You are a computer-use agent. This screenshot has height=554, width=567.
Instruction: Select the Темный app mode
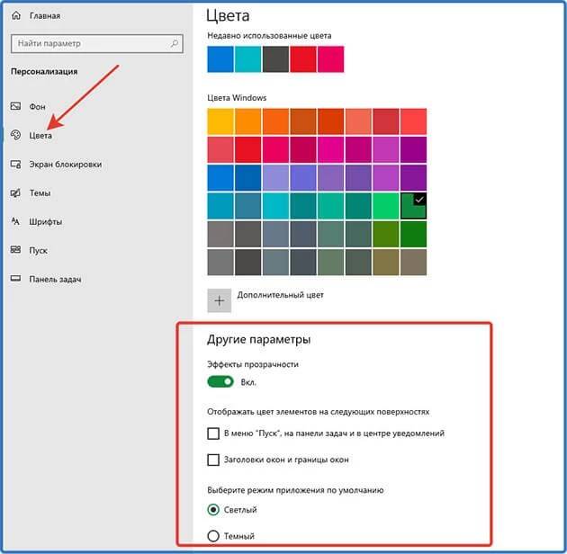click(213, 536)
